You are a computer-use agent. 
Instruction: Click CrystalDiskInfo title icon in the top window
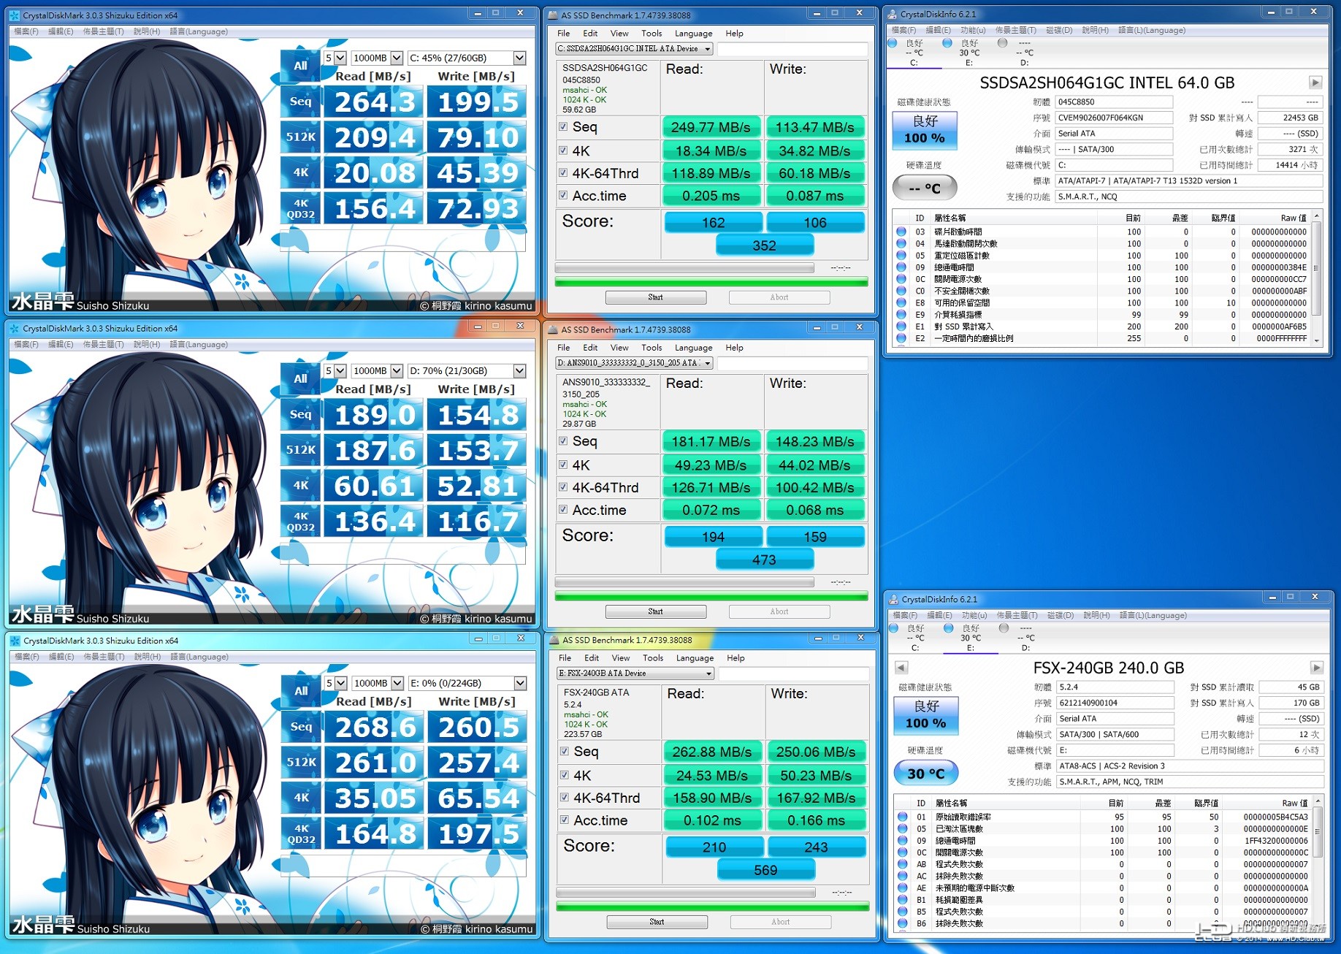coord(892,14)
